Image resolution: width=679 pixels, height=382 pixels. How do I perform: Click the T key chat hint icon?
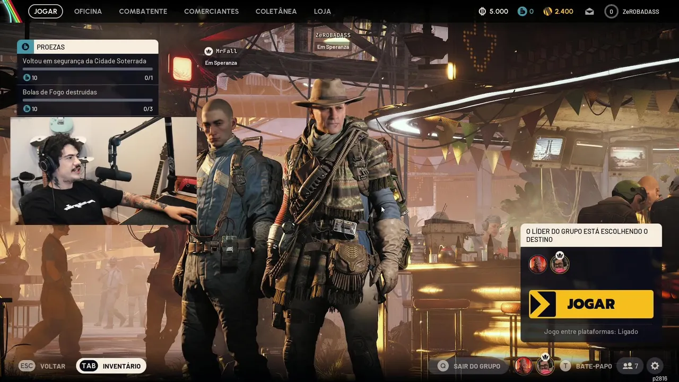pos(565,366)
